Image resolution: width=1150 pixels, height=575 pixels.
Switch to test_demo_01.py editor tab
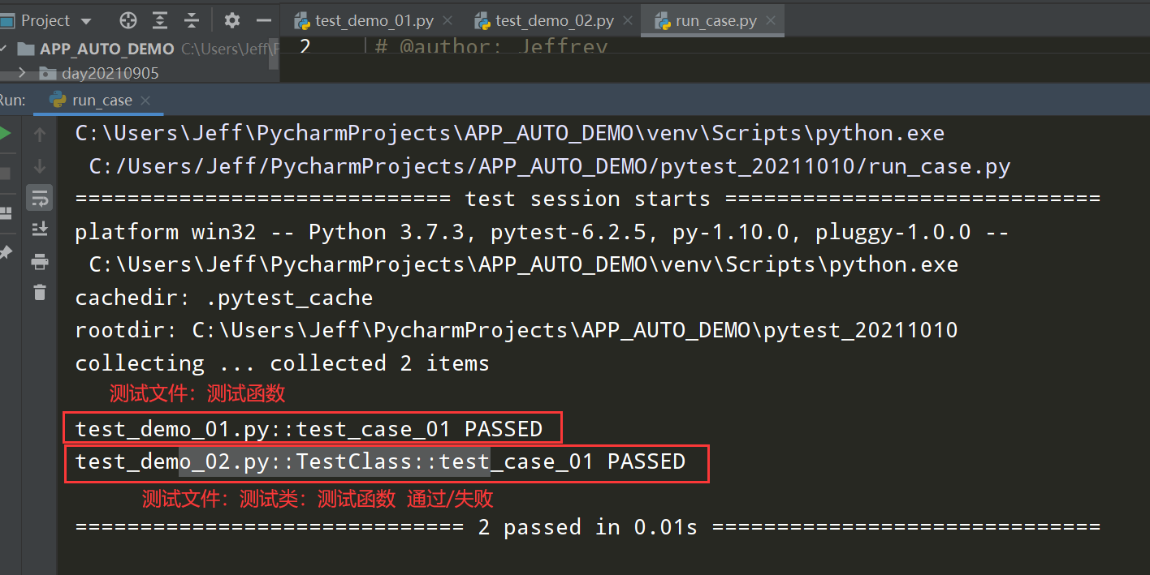tap(363, 21)
